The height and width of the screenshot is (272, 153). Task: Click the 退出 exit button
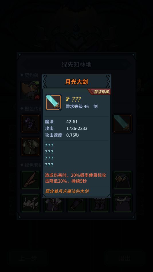(x=125, y=258)
